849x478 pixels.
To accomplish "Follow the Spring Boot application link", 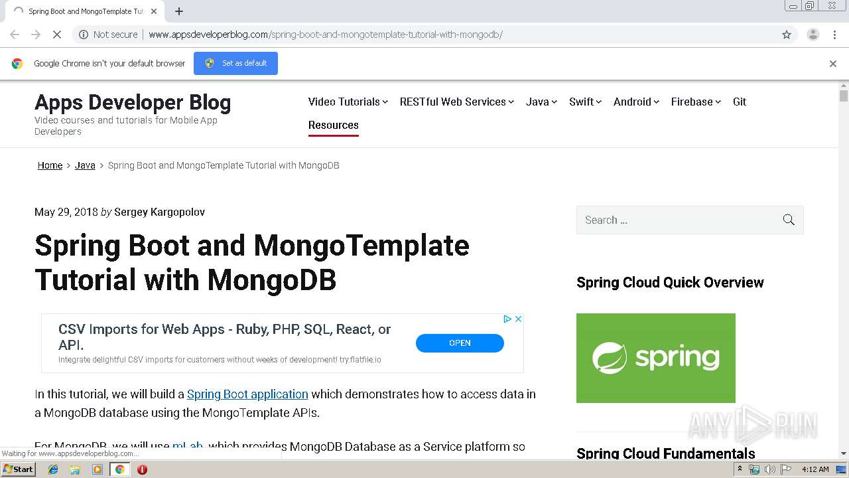I will click(x=247, y=394).
